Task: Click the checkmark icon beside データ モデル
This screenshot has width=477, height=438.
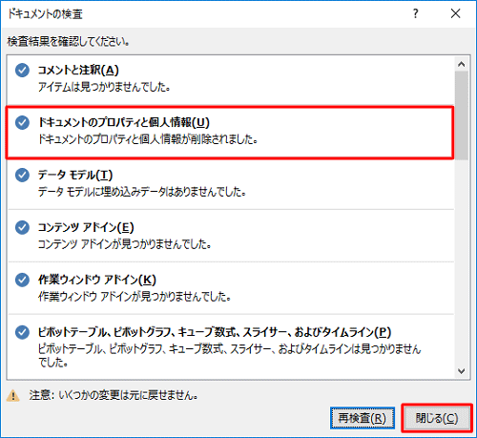Action: 22,176
